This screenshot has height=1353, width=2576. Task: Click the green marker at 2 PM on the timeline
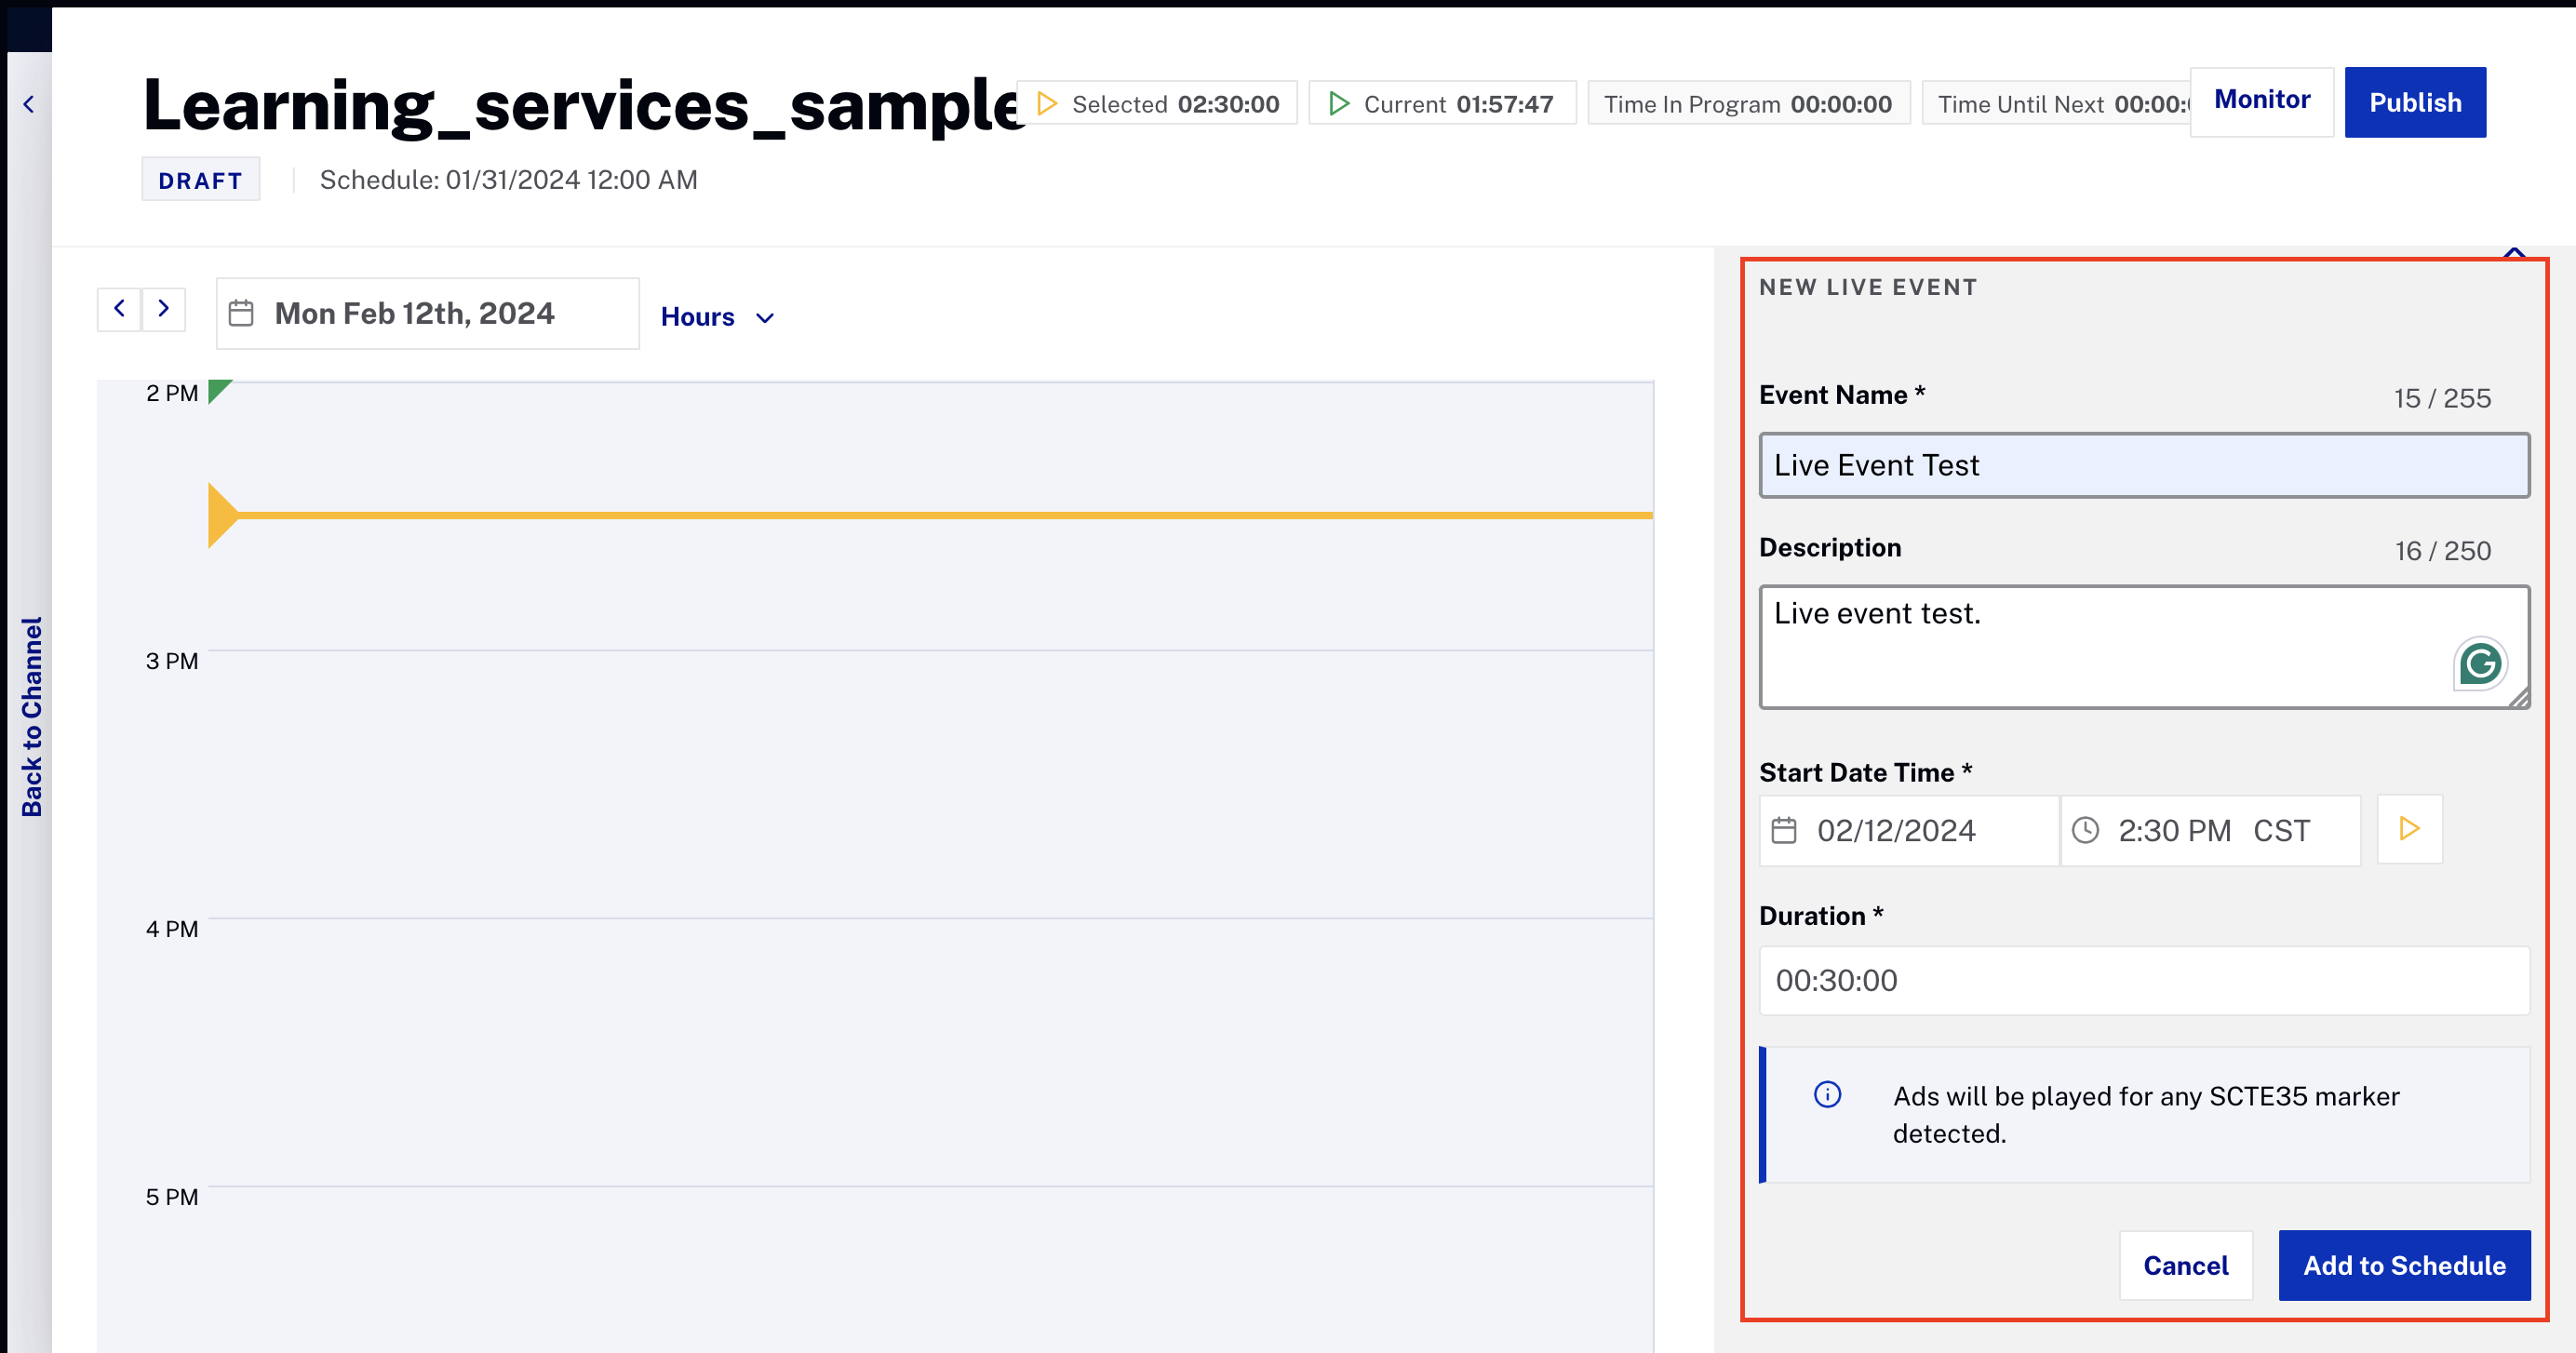tap(216, 391)
